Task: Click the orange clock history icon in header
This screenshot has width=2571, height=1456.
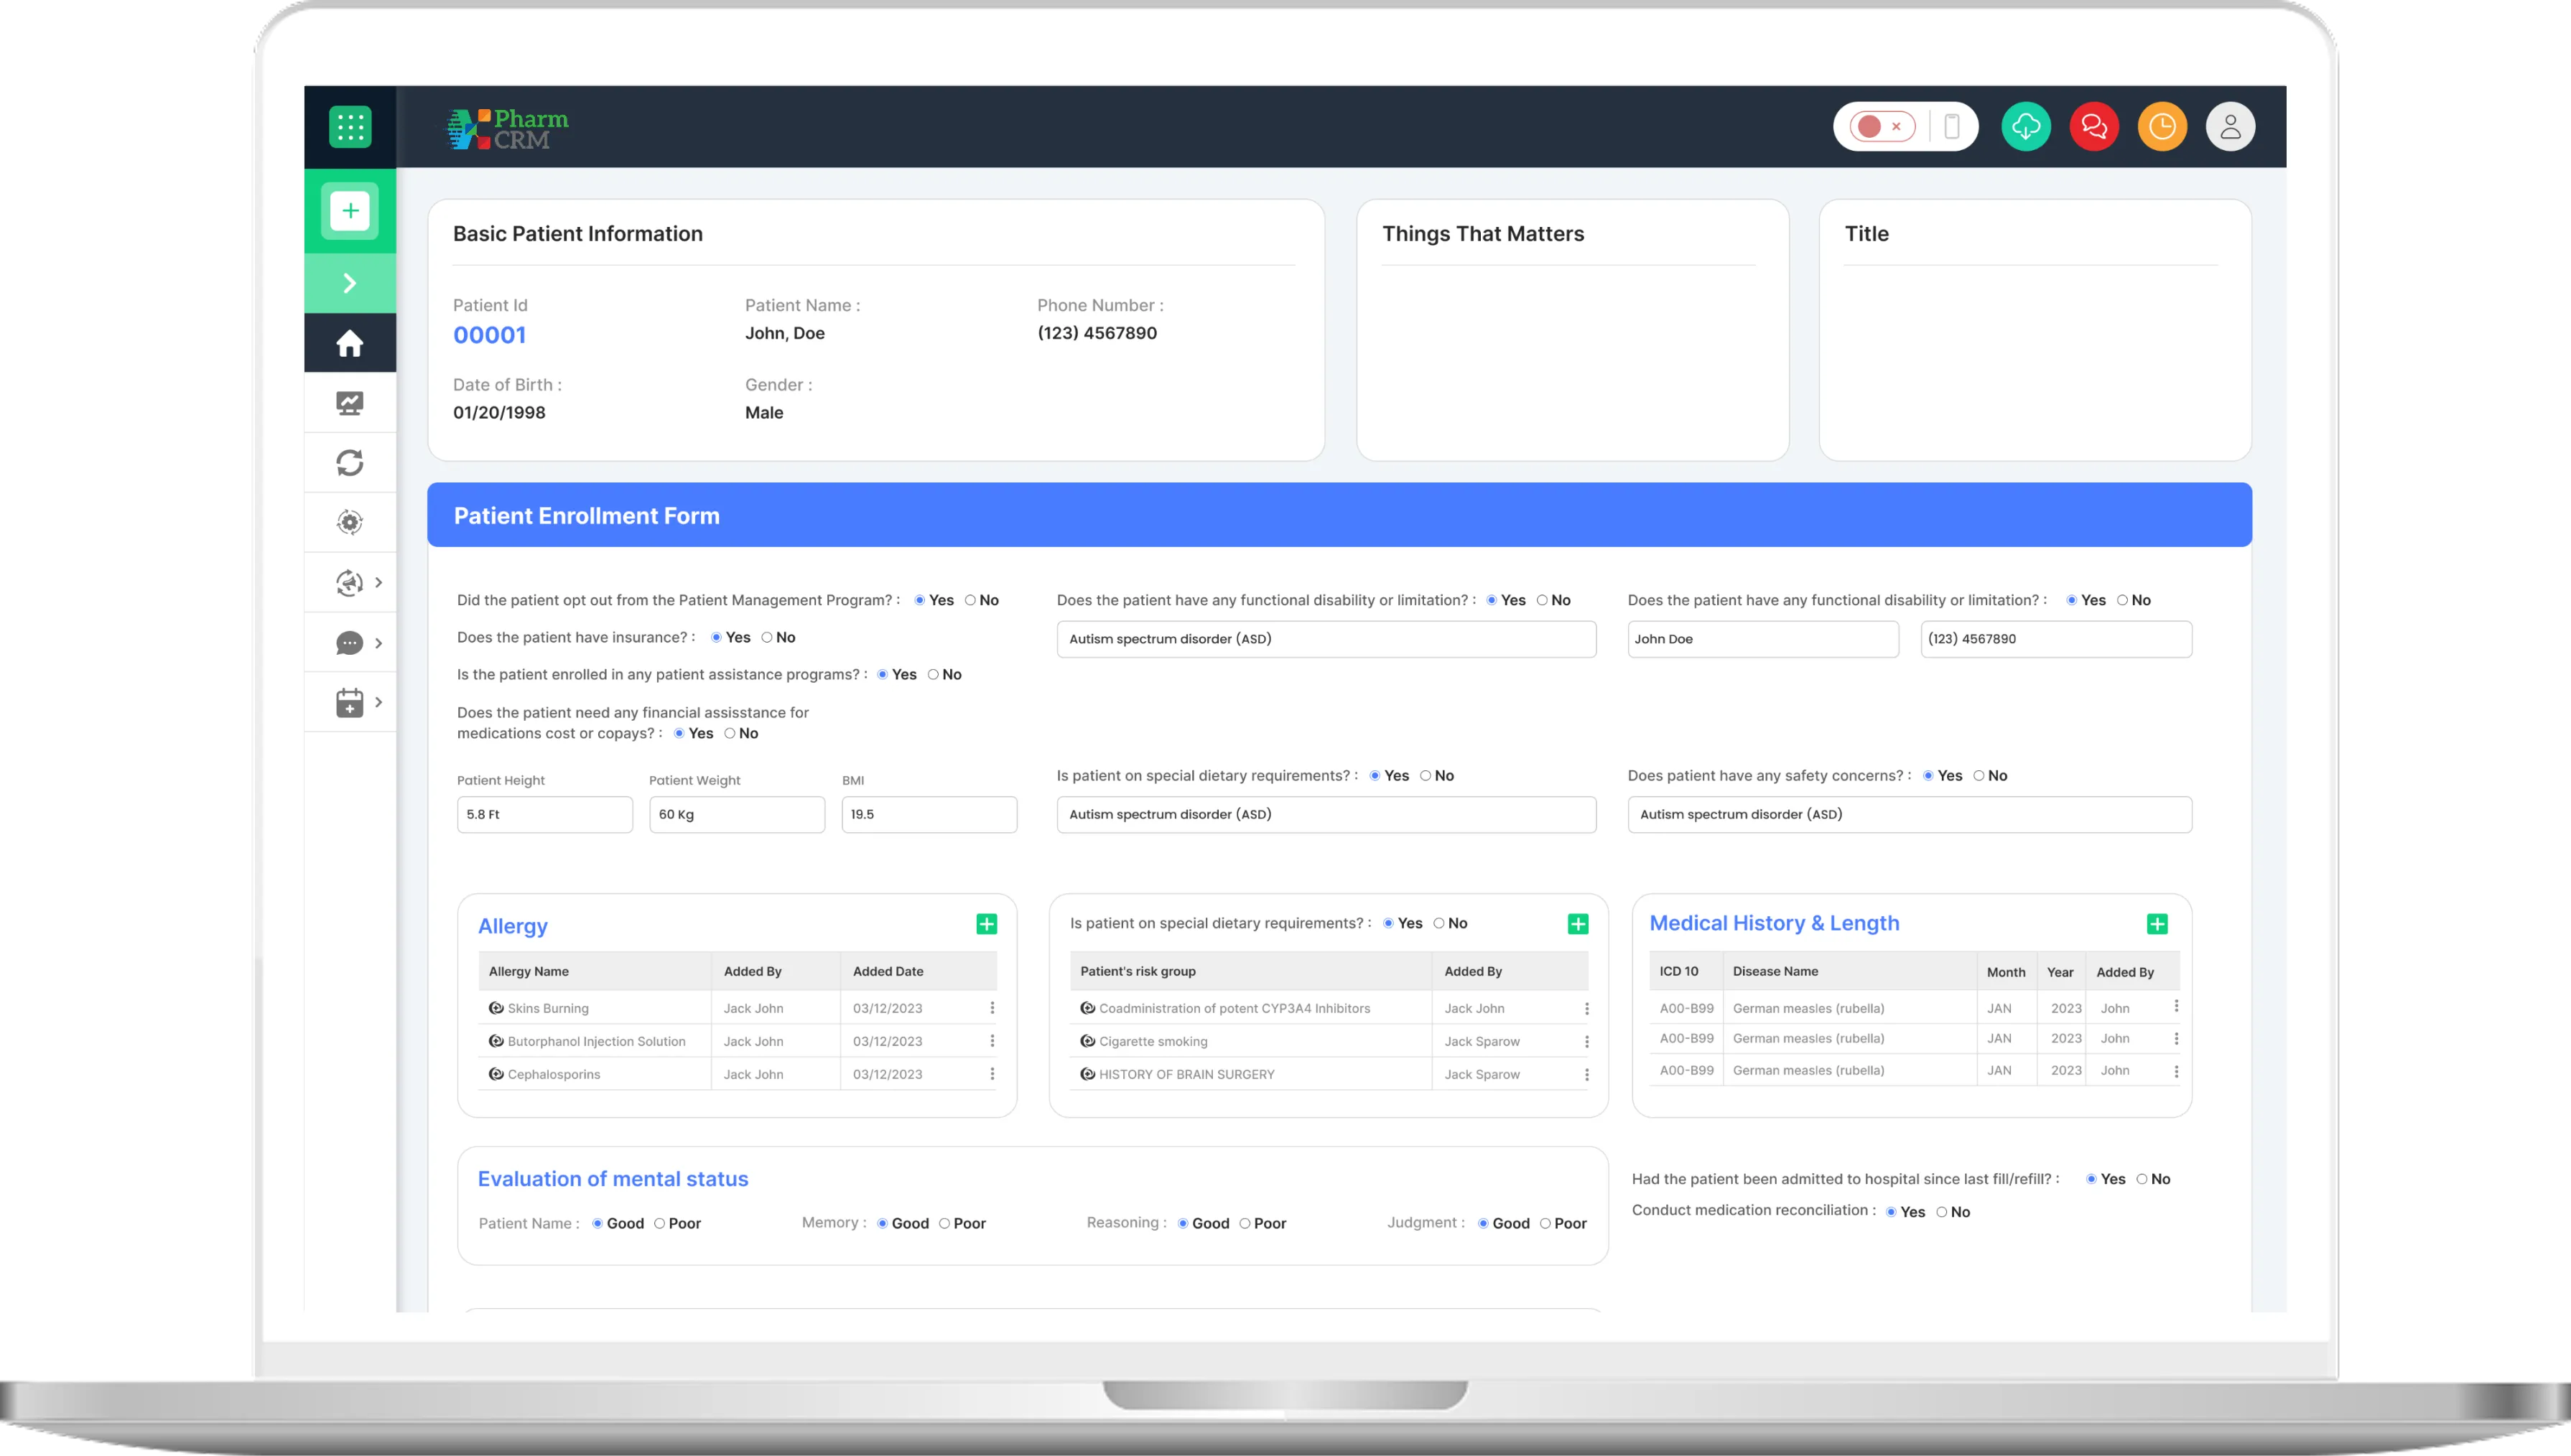Action: 2163,126
